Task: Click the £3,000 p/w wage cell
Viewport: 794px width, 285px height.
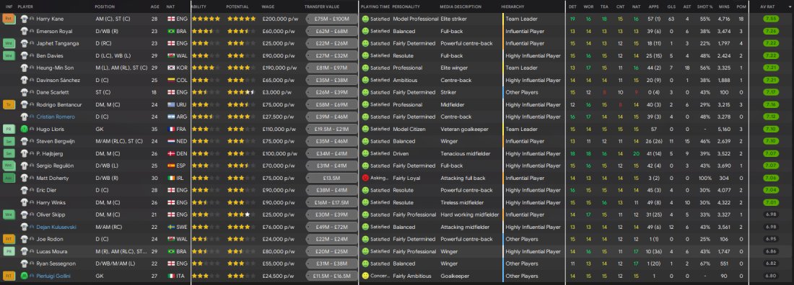Action: point(276,92)
